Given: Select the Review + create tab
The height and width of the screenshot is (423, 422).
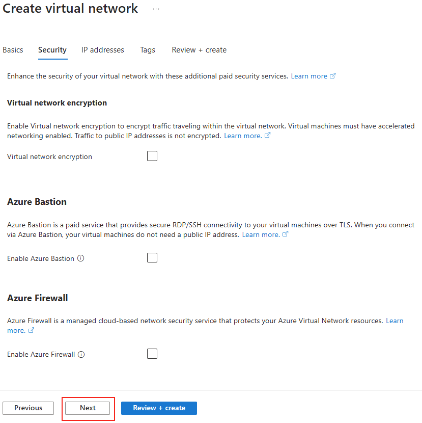Looking at the screenshot, I should [199, 50].
